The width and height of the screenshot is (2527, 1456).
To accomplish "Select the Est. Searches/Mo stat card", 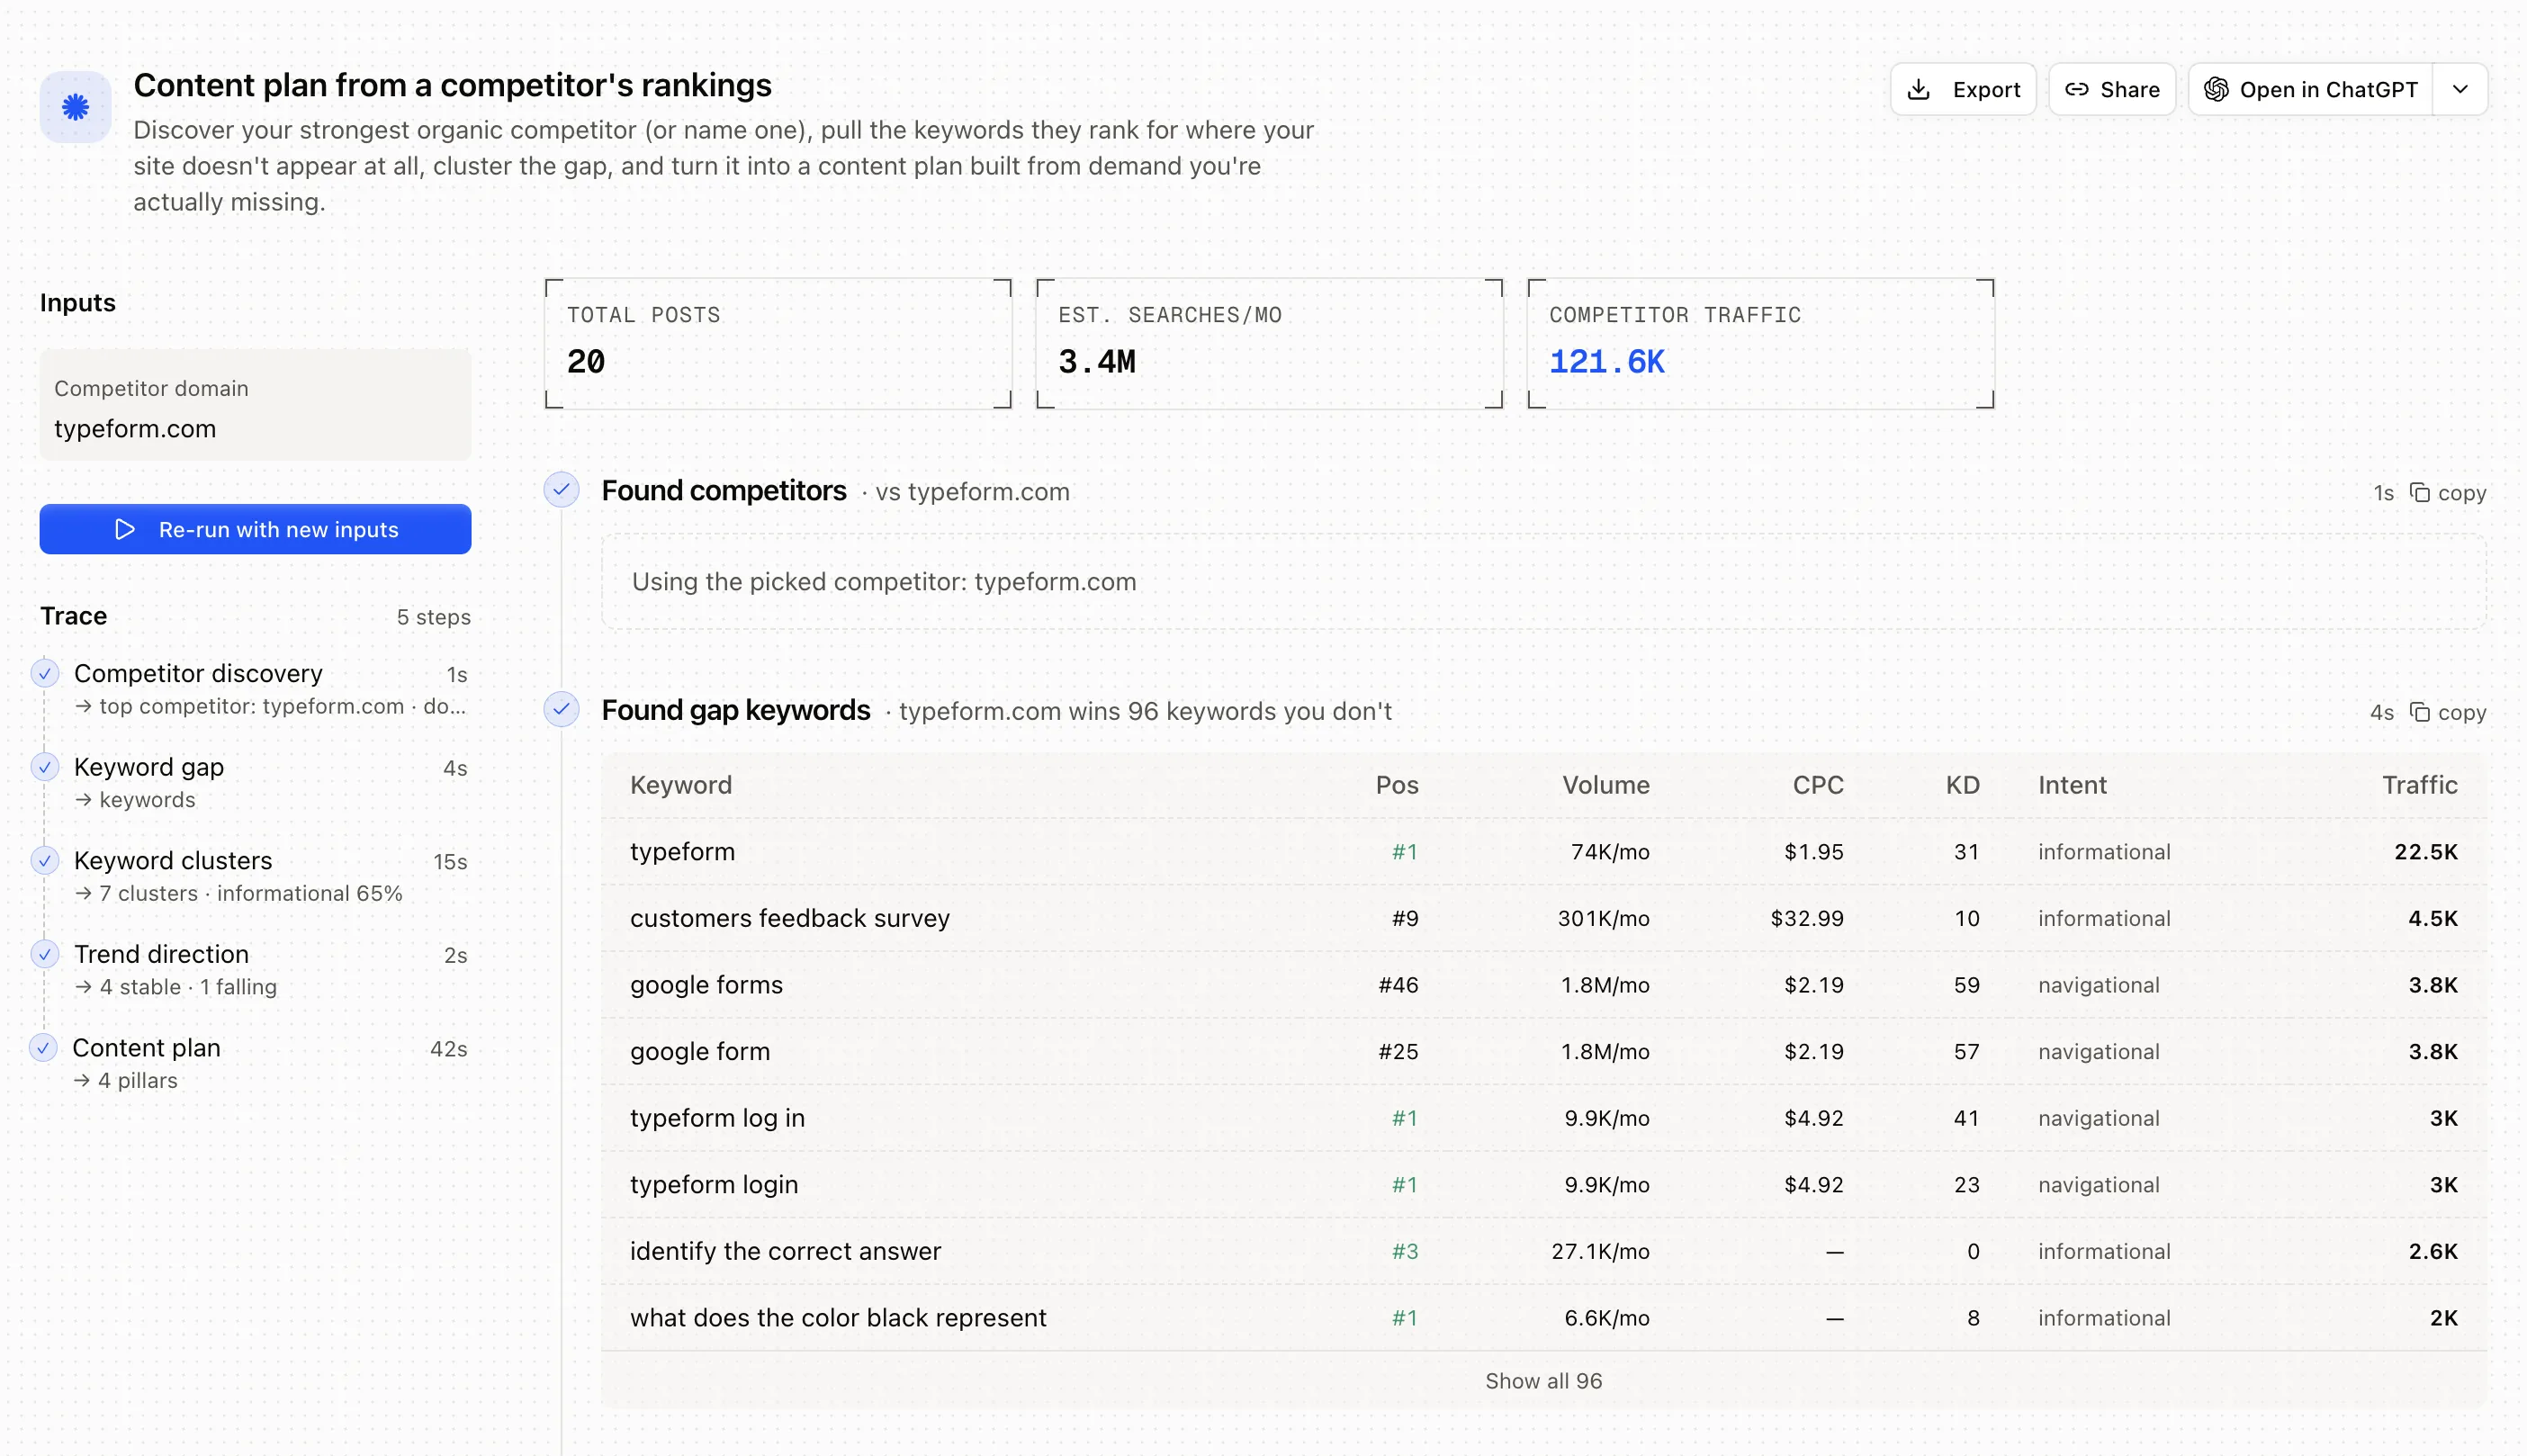I will point(1269,344).
